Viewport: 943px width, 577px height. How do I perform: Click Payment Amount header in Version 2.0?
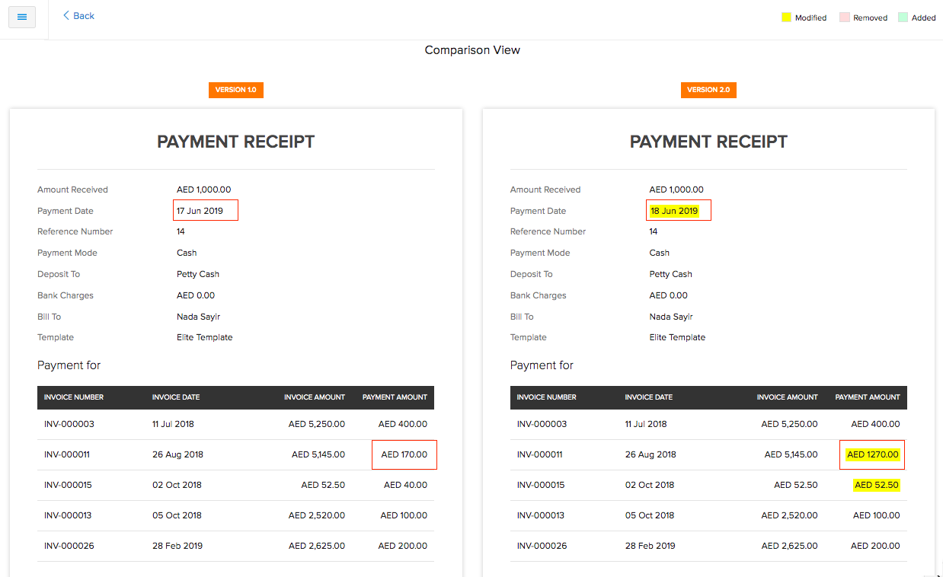coord(868,397)
